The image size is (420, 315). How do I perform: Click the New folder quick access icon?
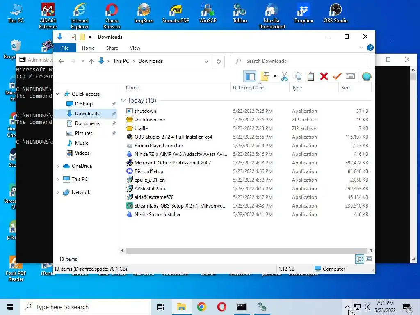click(82, 37)
